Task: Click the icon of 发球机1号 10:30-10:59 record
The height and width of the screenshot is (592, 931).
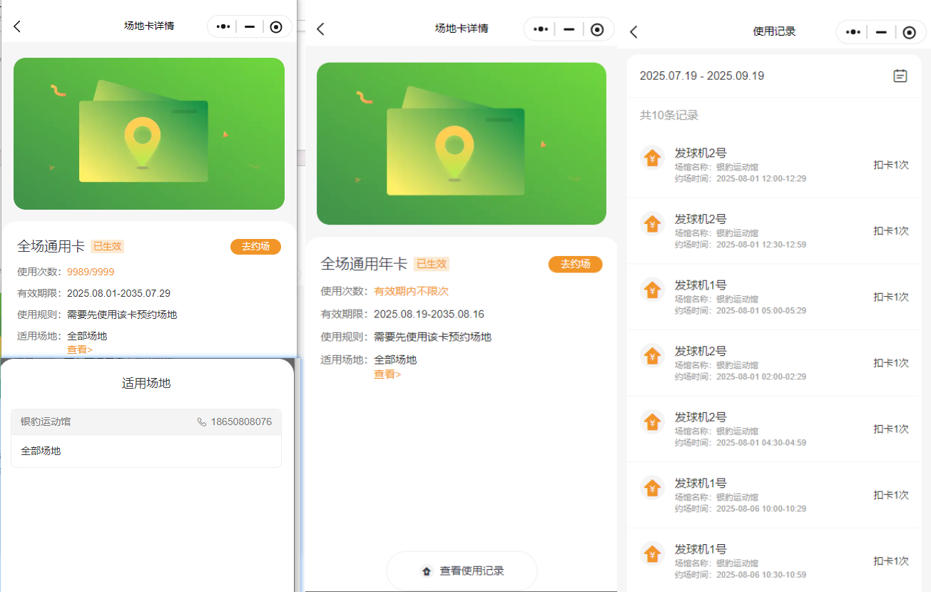Action: point(652,554)
